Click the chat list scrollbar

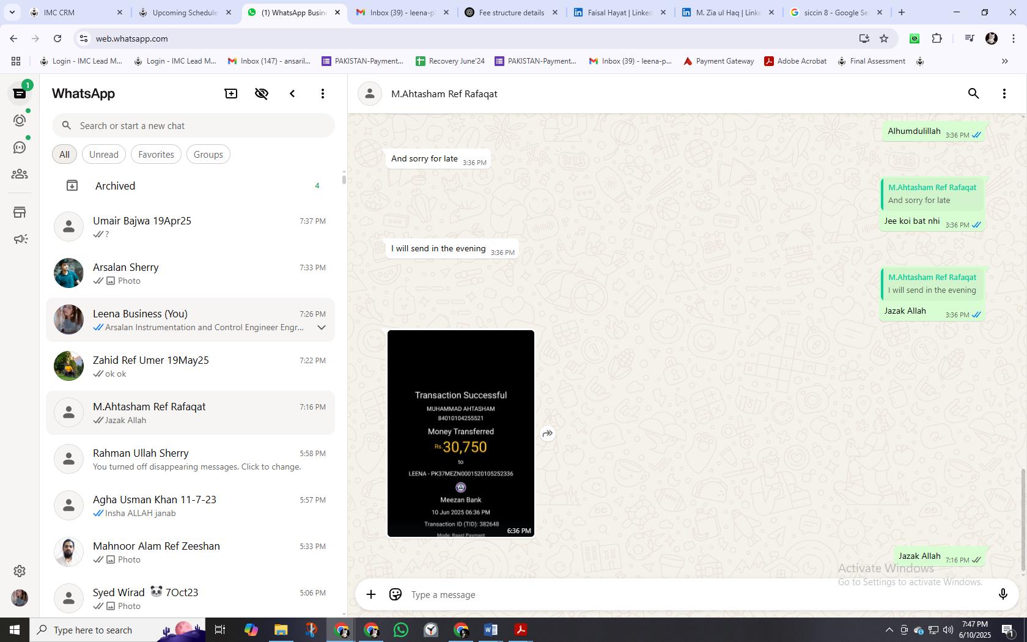click(344, 179)
